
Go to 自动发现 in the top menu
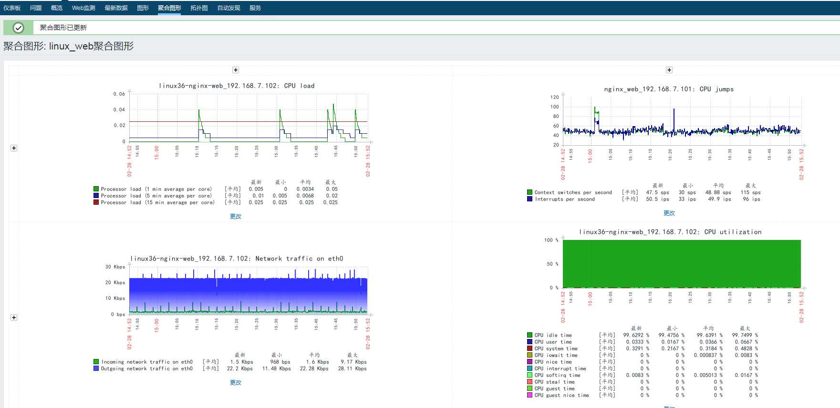click(228, 8)
